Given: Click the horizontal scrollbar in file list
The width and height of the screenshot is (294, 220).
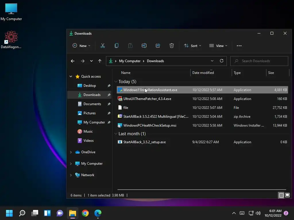Looking at the screenshot, I should click(202, 190).
